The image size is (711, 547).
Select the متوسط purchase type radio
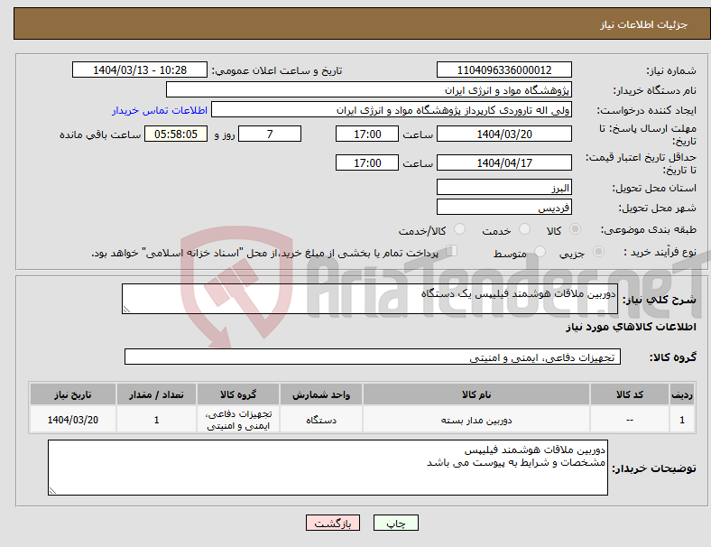[540, 252]
